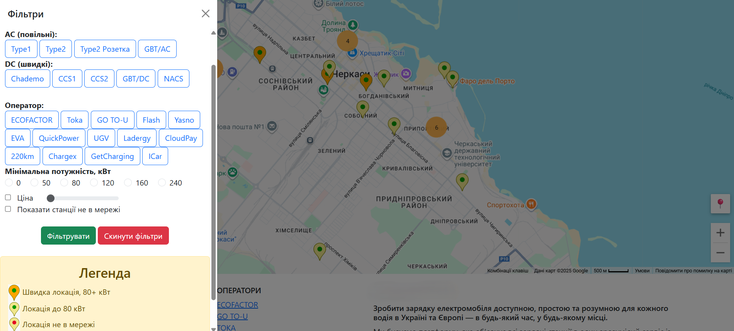Filter by QuickPower operator

(59, 138)
